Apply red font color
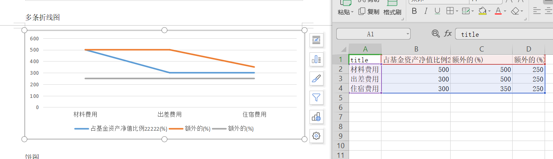553x159 pixels. [498, 11]
